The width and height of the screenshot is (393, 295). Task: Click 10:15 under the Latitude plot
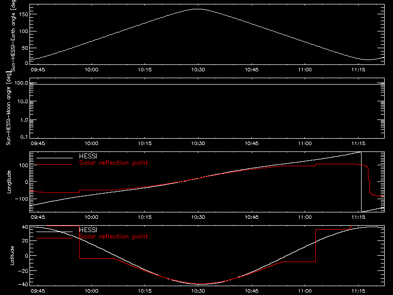click(144, 291)
